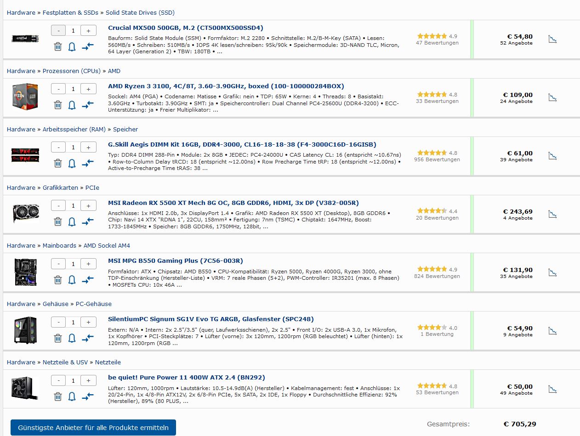Screen dimensions: 580x436
Task: Increase quantity of MSI Radeon RX 5500 XT
Action: click(88, 205)
